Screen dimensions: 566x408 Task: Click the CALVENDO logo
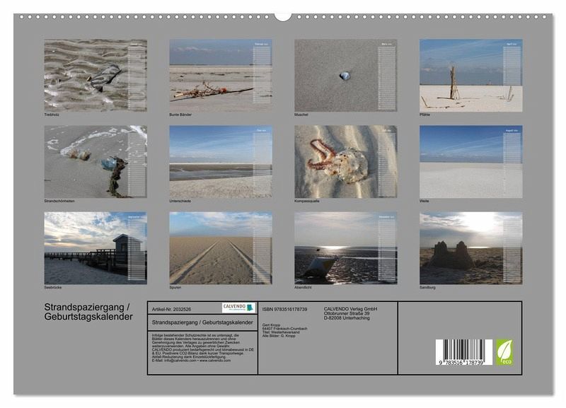(x=238, y=308)
